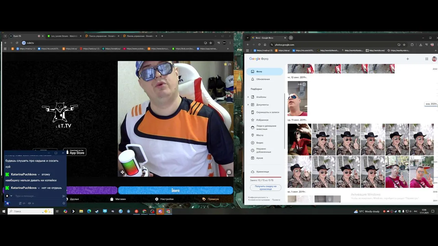438x246 pixels.
Task: Click the storage usage progress bar
Action: (x=266, y=177)
